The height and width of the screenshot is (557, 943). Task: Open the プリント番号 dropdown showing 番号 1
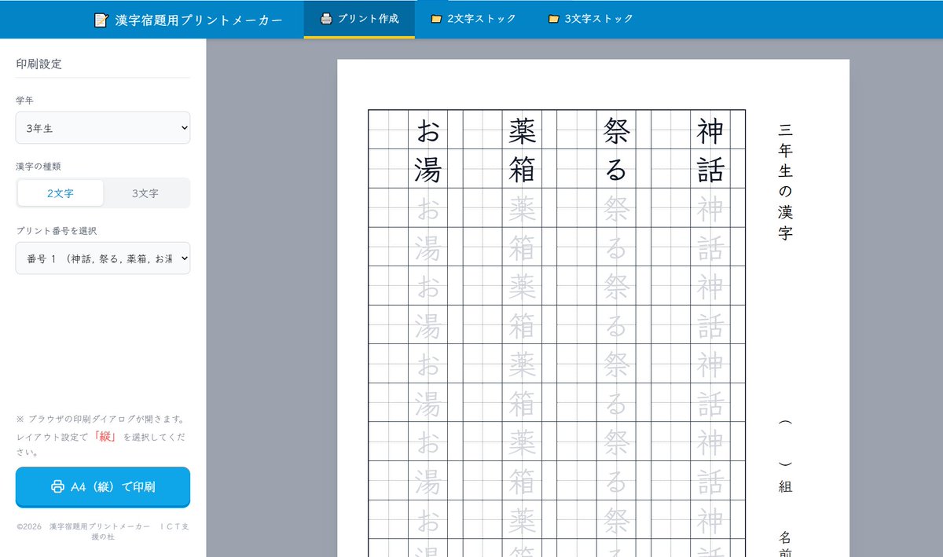pyautogui.click(x=103, y=258)
